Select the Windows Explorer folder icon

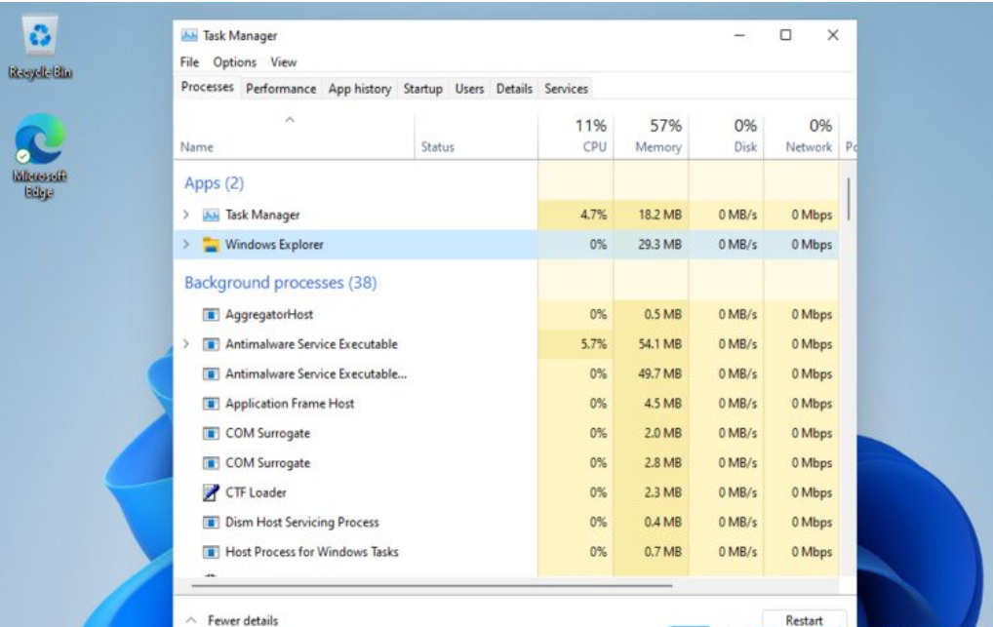pos(212,245)
